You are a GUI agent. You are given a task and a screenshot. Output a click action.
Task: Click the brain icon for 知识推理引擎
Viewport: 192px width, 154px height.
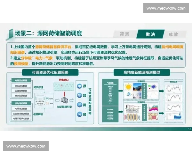pos(64,100)
